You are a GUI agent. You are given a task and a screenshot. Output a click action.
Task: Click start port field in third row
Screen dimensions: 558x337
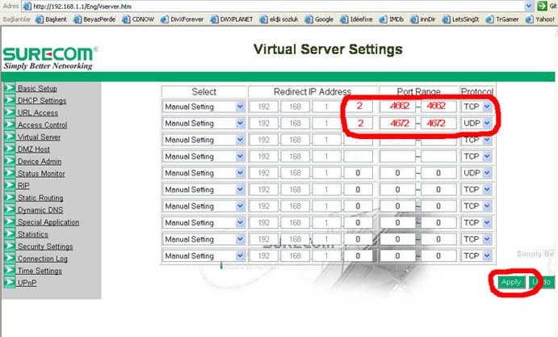[x=397, y=140]
